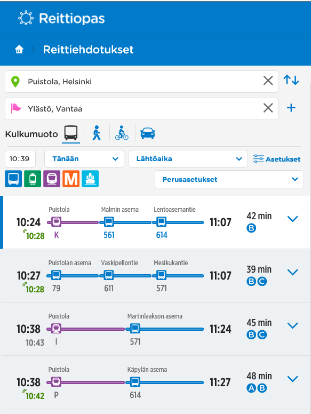This screenshot has height=414, width=311.
Task: Open the Asetukset settings link
Action: click(x=277, y=159)
